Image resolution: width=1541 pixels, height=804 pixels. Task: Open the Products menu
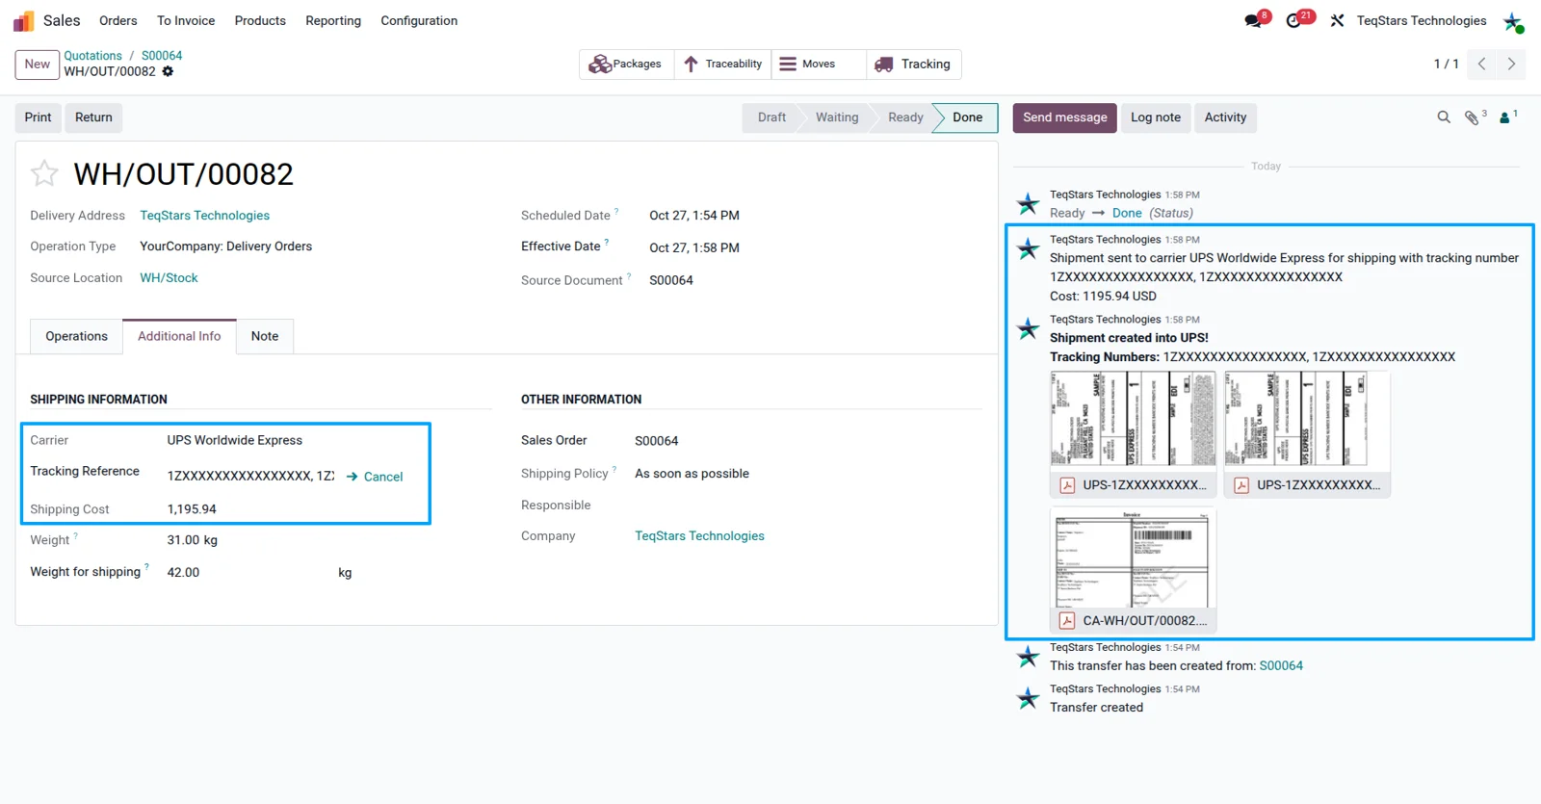(260, 21)
